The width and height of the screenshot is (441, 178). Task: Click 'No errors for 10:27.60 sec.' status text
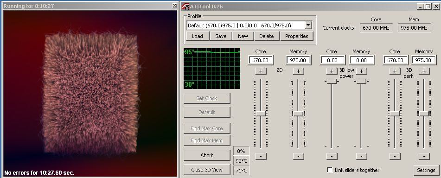click(x=39, y=173)
